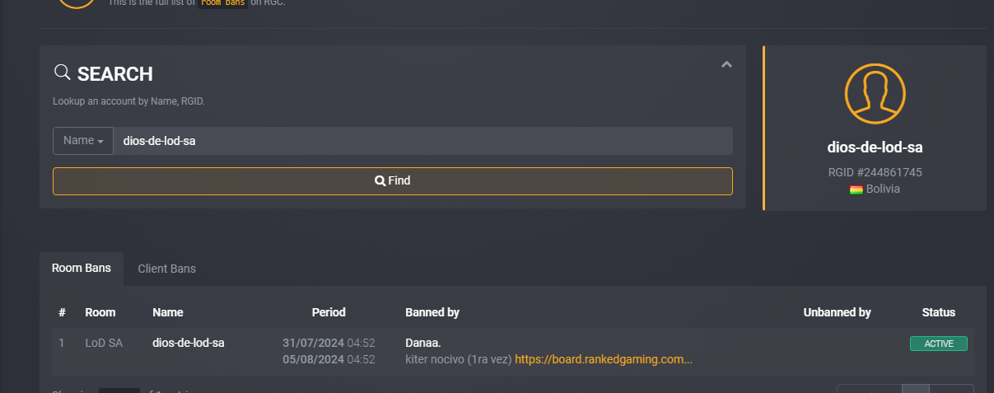Click the dios-de-lod-sa name in table row
The width and height of the screenshot is (994, 393).
[189, 343]
